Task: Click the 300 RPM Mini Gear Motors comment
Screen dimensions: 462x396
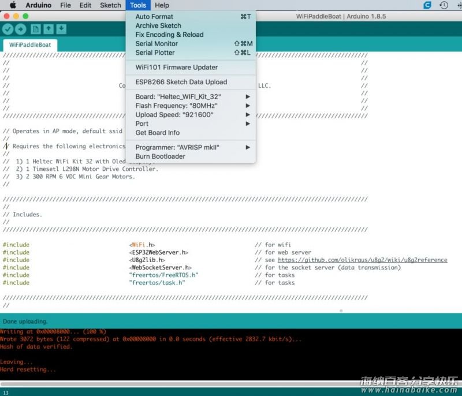Action: pyautogui.click(x=69, y=177)
